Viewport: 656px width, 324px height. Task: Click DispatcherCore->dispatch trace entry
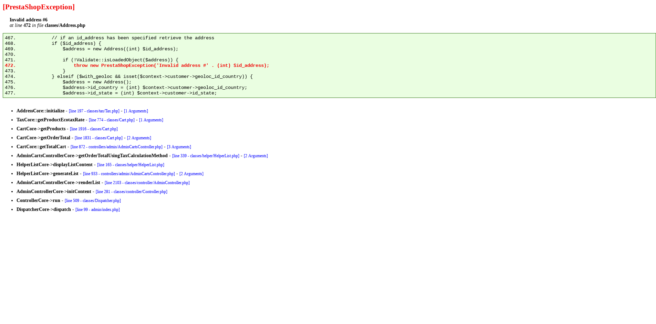44,210
